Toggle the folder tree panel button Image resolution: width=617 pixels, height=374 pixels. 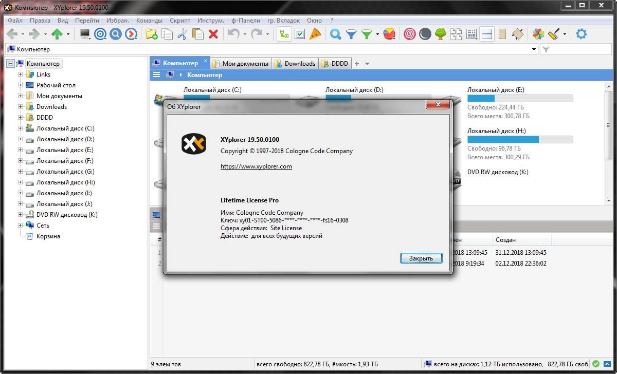coord(284,34)
